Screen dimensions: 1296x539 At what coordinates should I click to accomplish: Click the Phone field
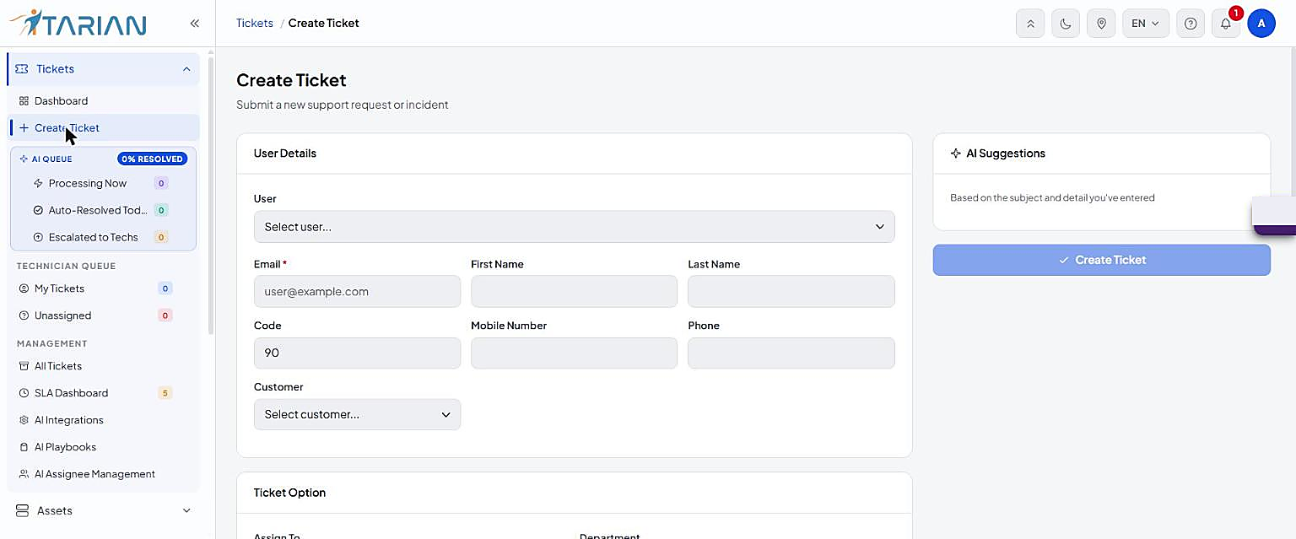791,353
